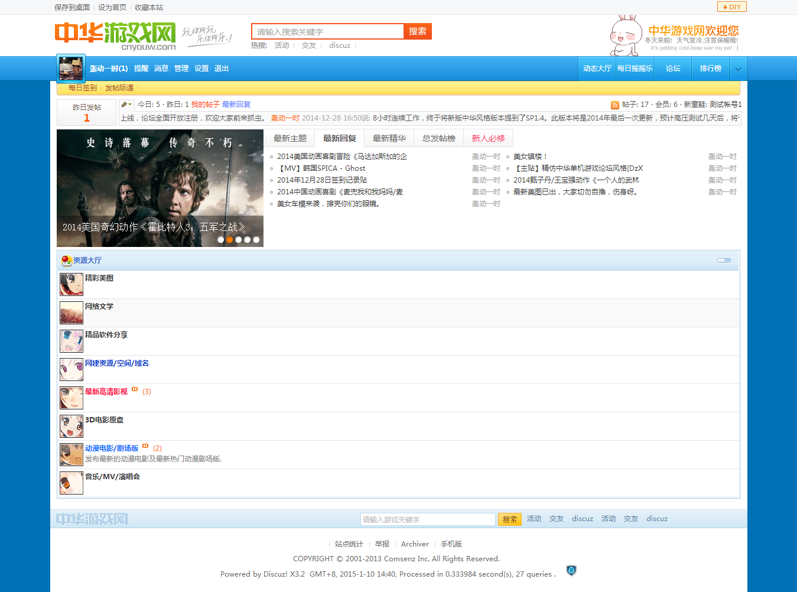This screenshot has height=592, width=797.
Task: Select the third slideshow dot
Action: (239, 240)
